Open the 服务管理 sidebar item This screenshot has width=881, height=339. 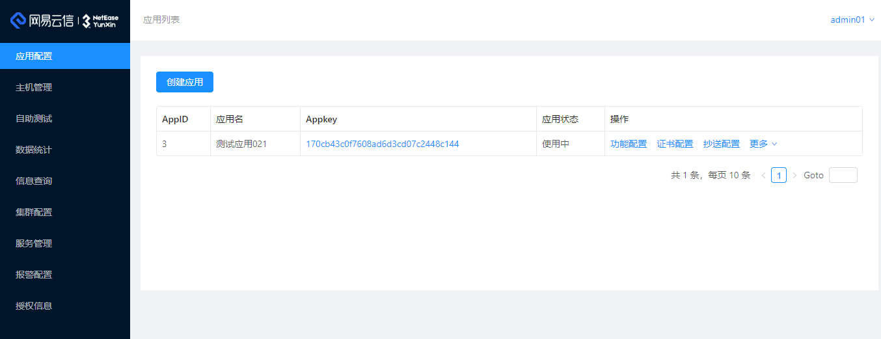pyautogui.click(x=34, y=243)
